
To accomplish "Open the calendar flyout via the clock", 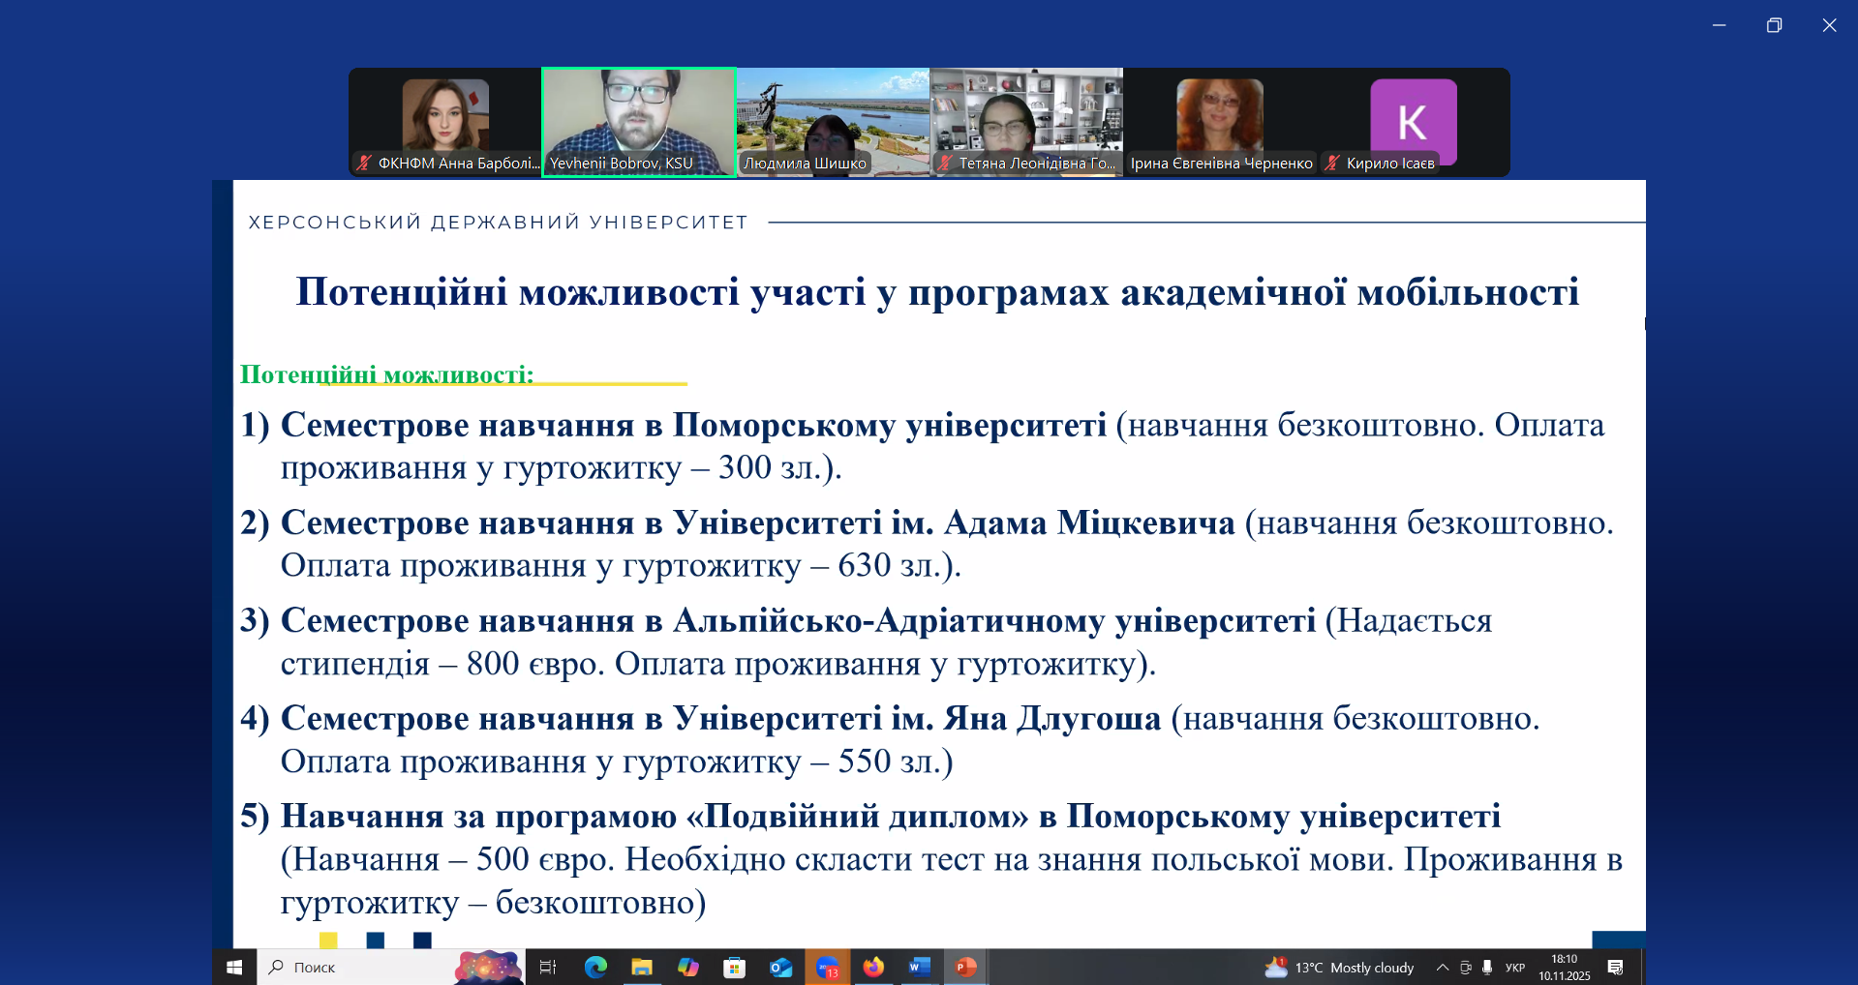I will pos(1563,967).
